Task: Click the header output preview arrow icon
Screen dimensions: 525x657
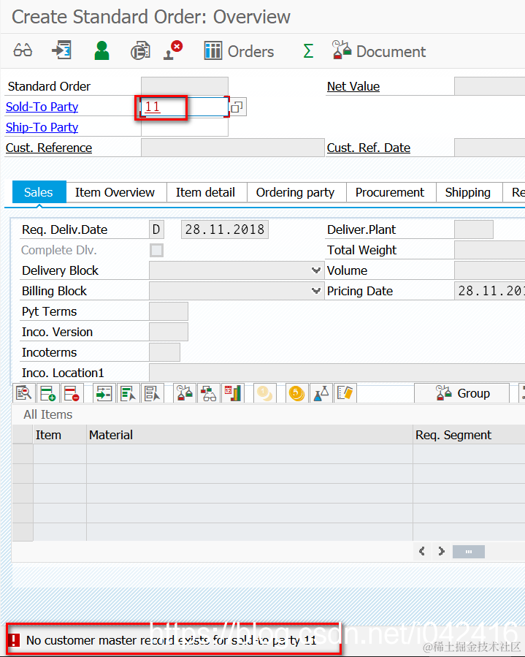Action: pyautogui.click(x=61, y=50)
